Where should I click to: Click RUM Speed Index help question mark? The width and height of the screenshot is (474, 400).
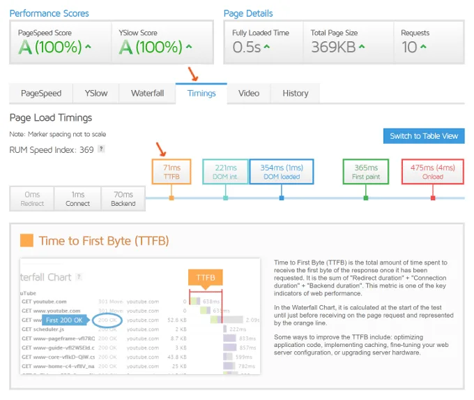[x=102, y=149]
